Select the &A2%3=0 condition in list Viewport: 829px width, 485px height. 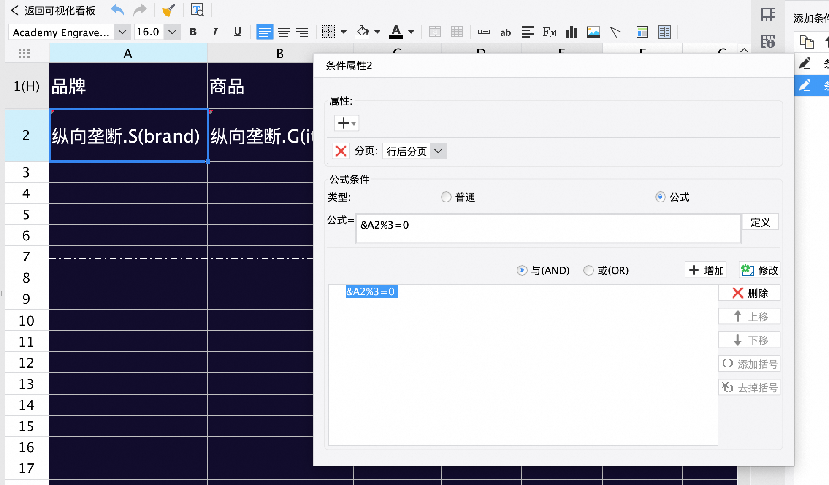point(371,291)
